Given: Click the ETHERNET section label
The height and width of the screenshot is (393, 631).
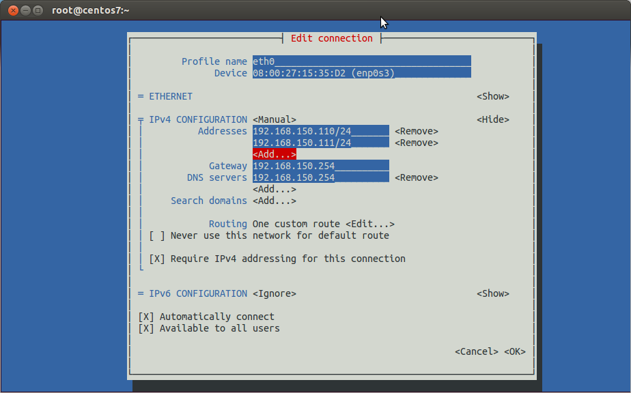Looking at the screenshot, I should [171, 96].
